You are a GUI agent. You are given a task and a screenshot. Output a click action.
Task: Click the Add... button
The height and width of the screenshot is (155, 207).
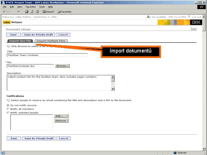tap(61, 116)
